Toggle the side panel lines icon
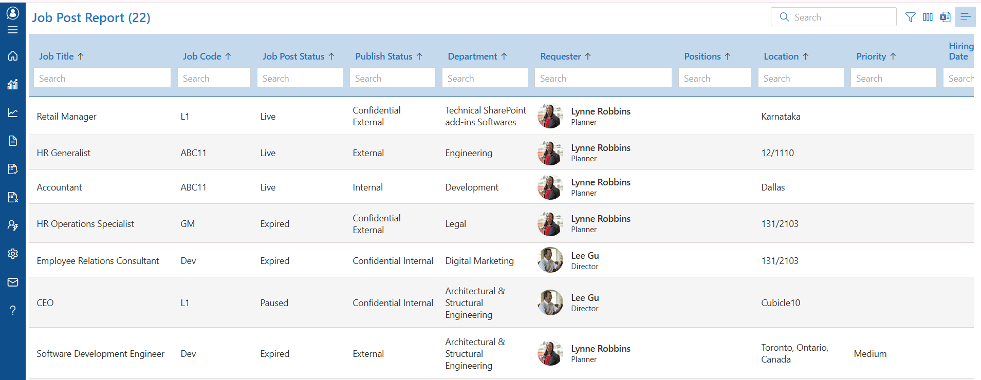Screen dimensions: 981x380 [x=966, y=17]
